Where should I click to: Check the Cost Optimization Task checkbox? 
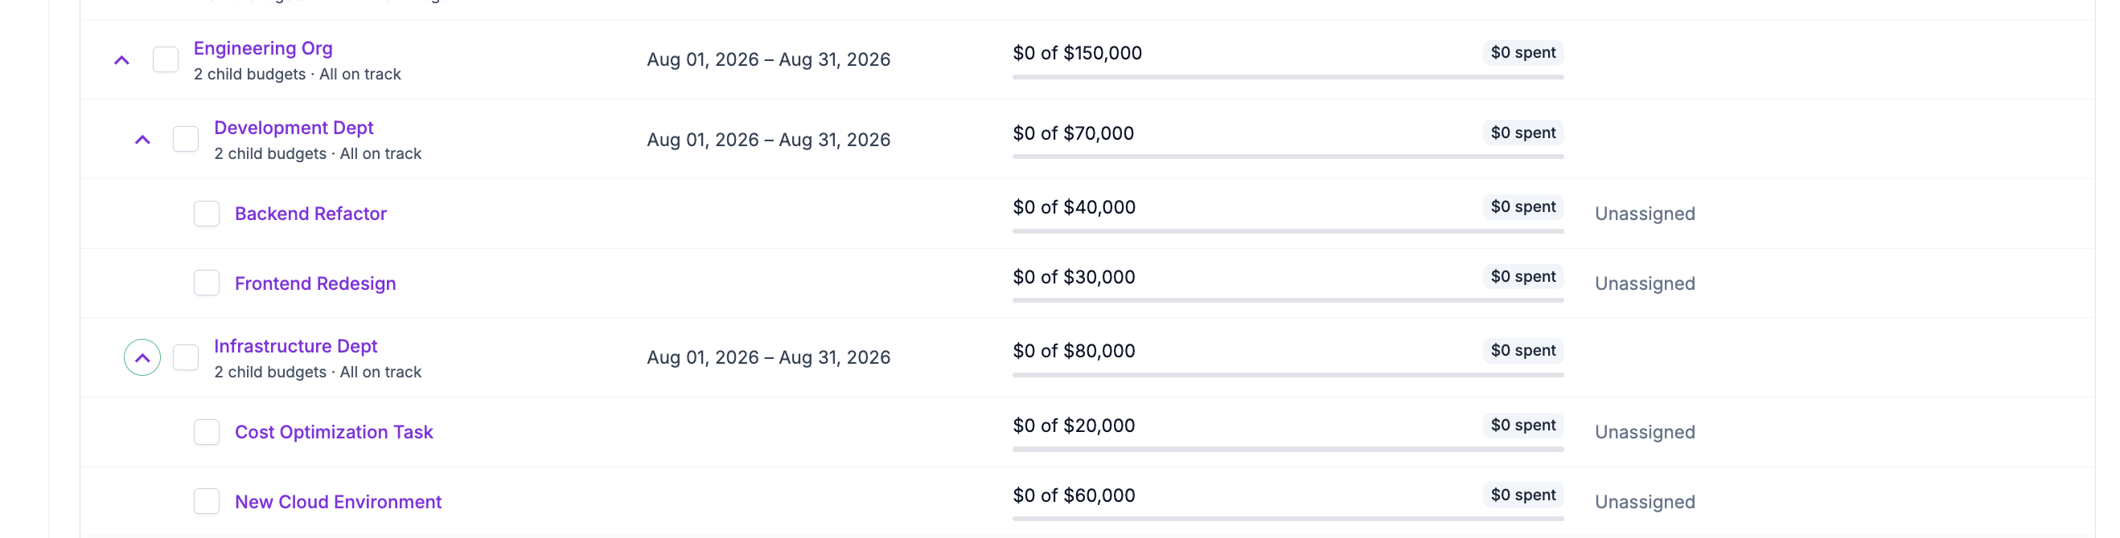pyautogui.click(x=207, y=432)
